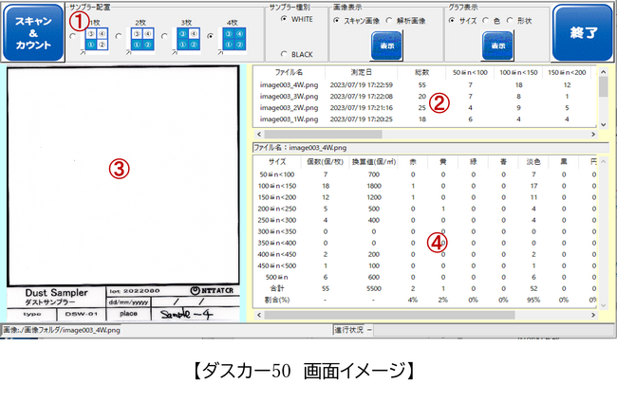Click 表示 button under グラフ表示
This screenshot has width=617, height=402.
coord(496,45)
